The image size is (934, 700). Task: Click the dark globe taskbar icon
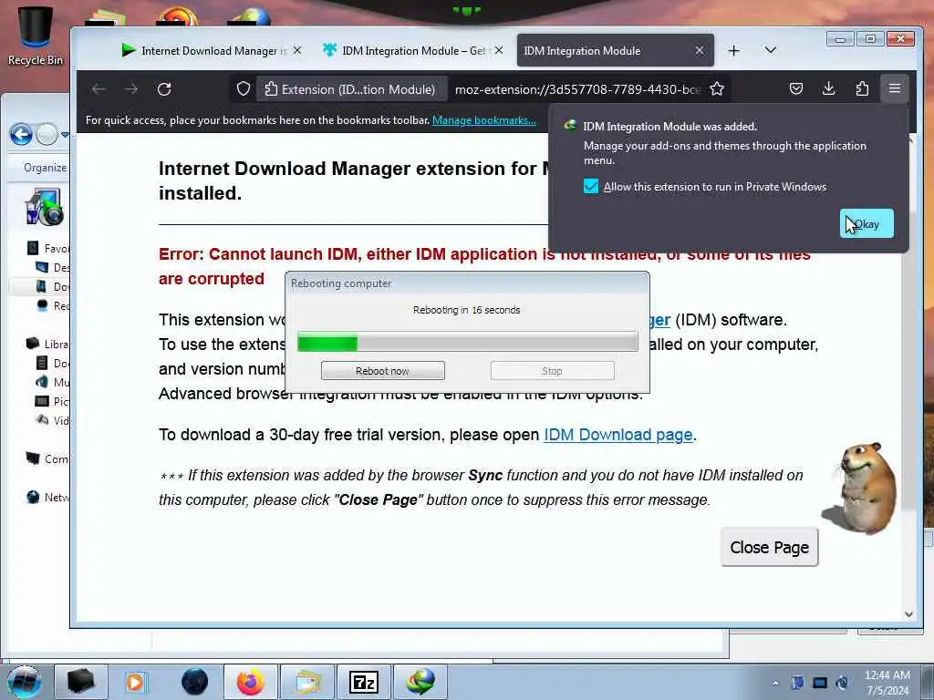194,682
